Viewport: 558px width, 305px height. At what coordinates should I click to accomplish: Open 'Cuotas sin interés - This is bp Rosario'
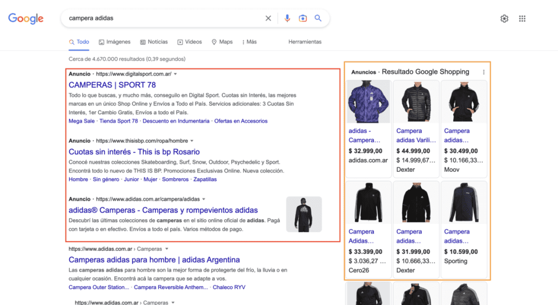(134, 152)
